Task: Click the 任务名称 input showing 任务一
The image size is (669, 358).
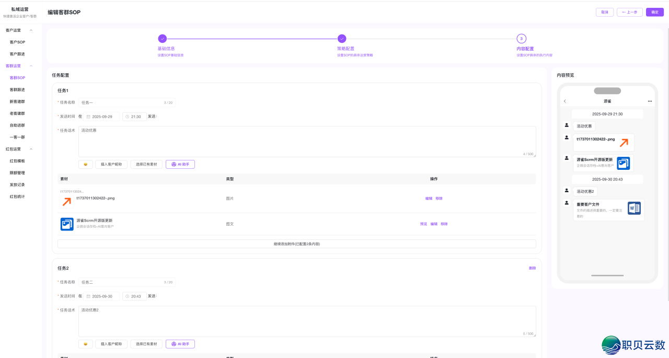Action: click(x=125, y=102)
